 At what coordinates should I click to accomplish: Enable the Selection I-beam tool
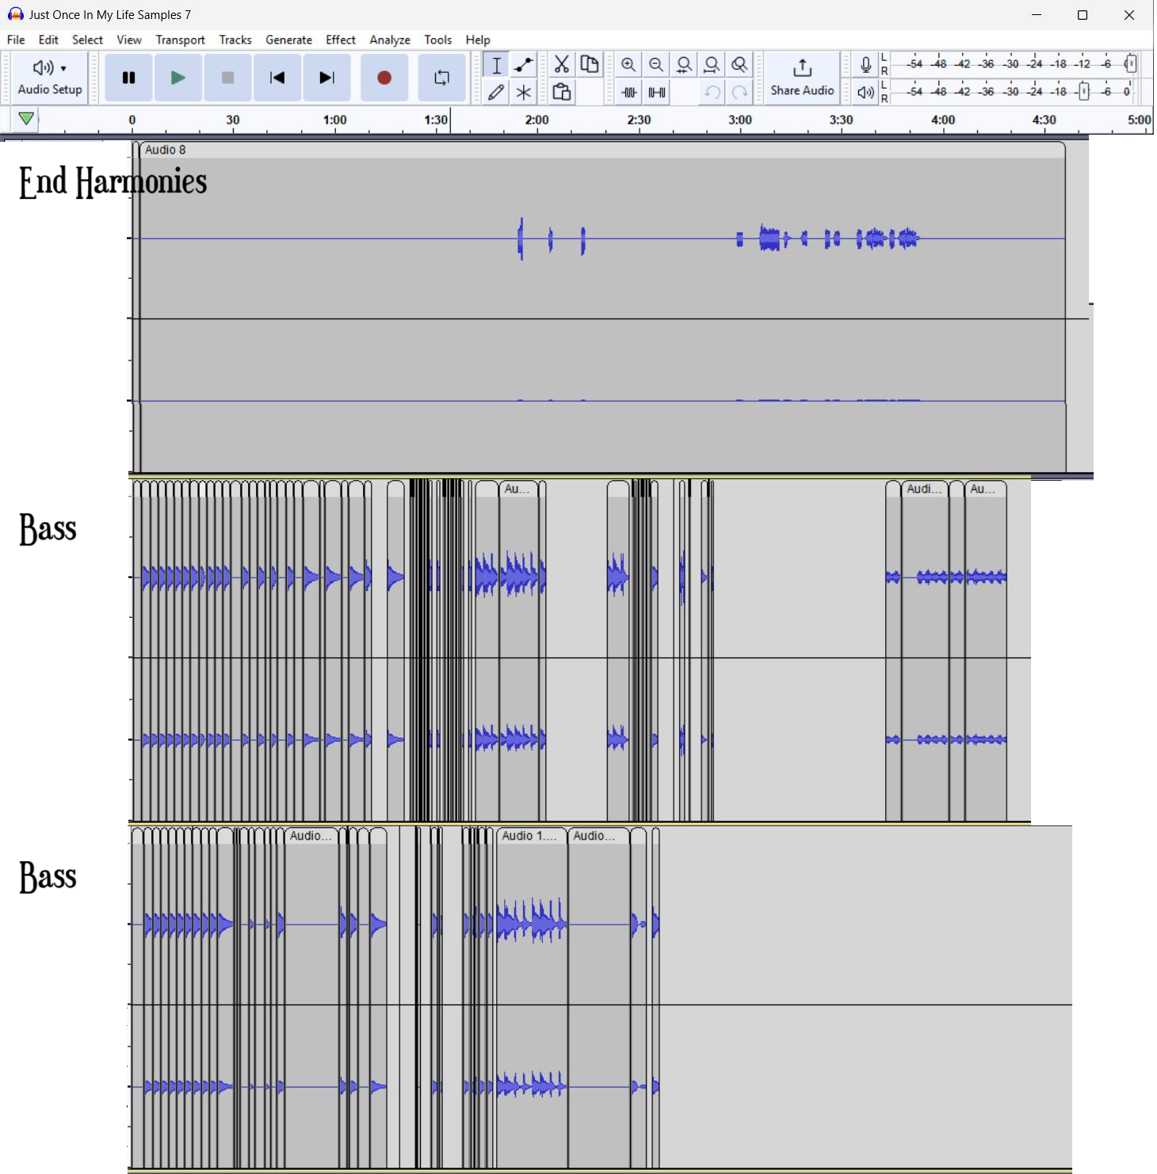click(496, 64)
